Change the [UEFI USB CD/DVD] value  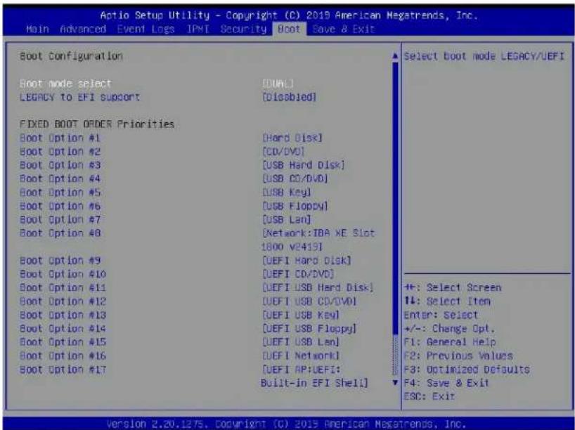pos(309,301)
